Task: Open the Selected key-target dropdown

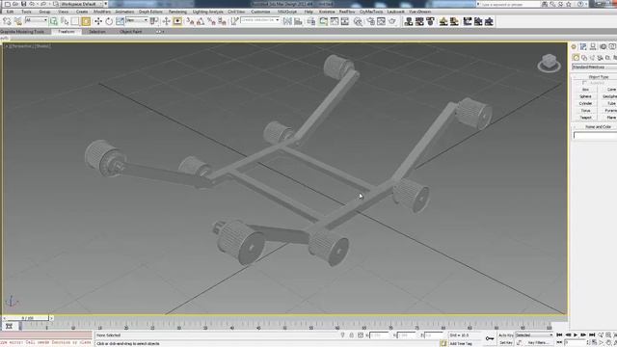Action: point(533,335)
